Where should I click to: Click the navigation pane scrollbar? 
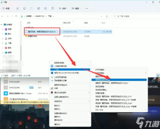tap(21, 53)
